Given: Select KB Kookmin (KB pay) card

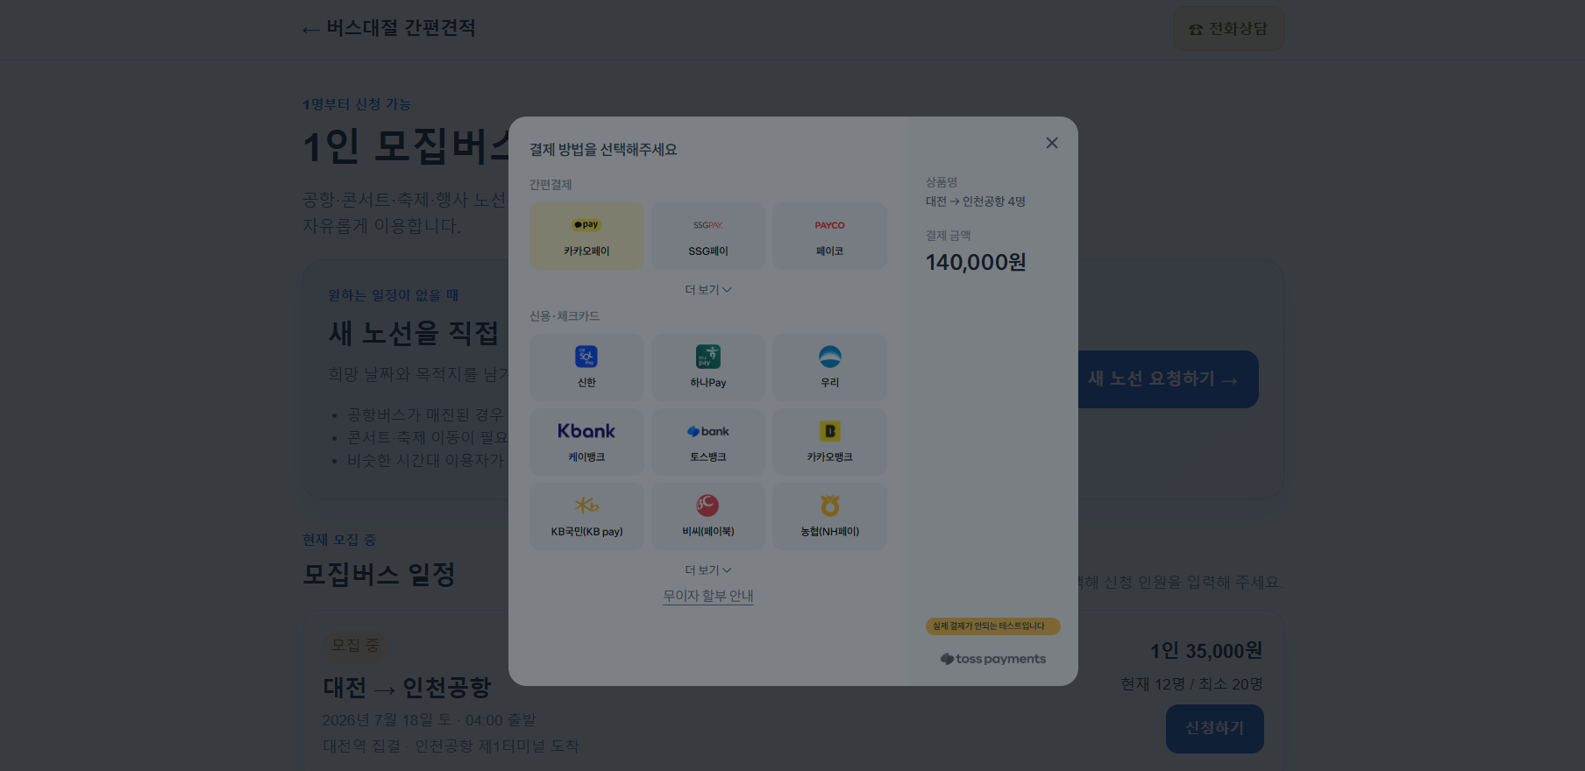Looking at the screenshot, I should [586, 516].
